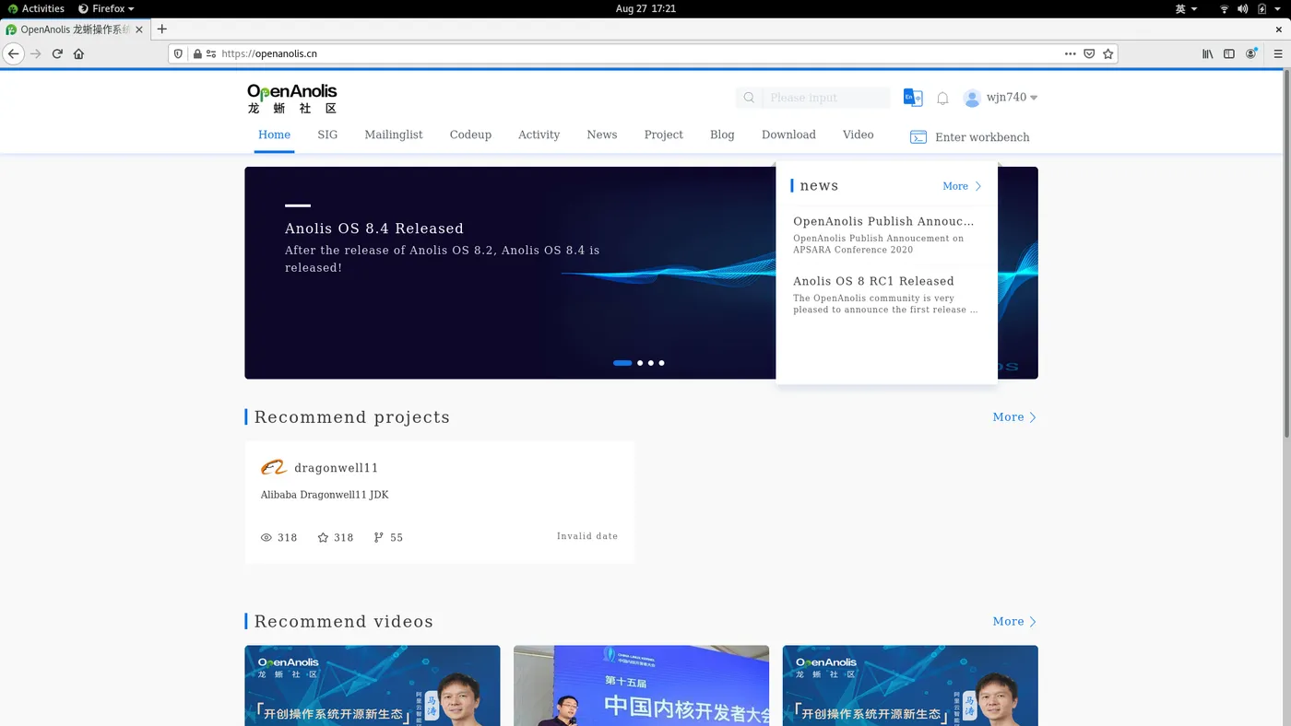Image resolution: width=1291 pixels, height=726 pixels.
Task: Open the Blog navigation item
Action: pyautogui.click(x=722, y=135)
